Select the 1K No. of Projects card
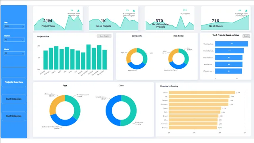This screenshot has height=143, width=254. pos(114,18)
